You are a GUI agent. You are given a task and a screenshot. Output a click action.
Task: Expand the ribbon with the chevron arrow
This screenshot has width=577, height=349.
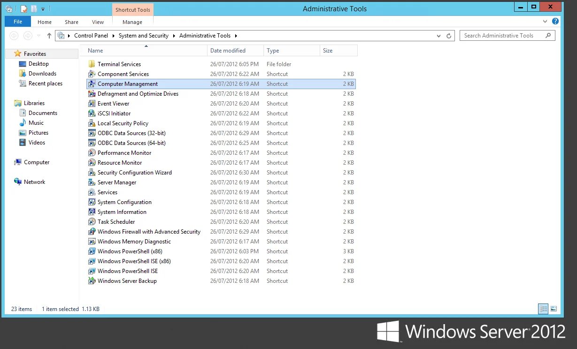545,22
